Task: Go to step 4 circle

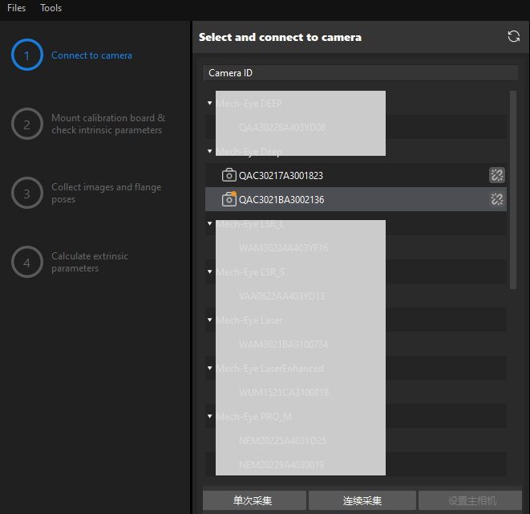Action: [x=27, y=262]
